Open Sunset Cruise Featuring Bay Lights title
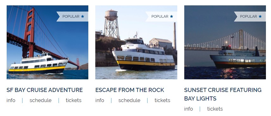Viewport: 271px width, 116px height. pos(223,94)
